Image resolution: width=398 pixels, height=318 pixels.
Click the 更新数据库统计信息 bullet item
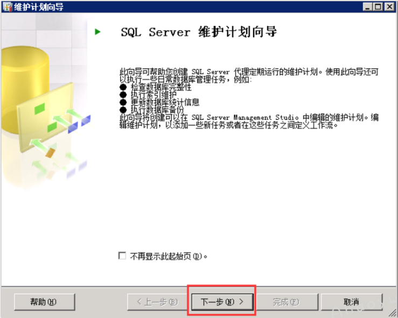click(164, 102)
